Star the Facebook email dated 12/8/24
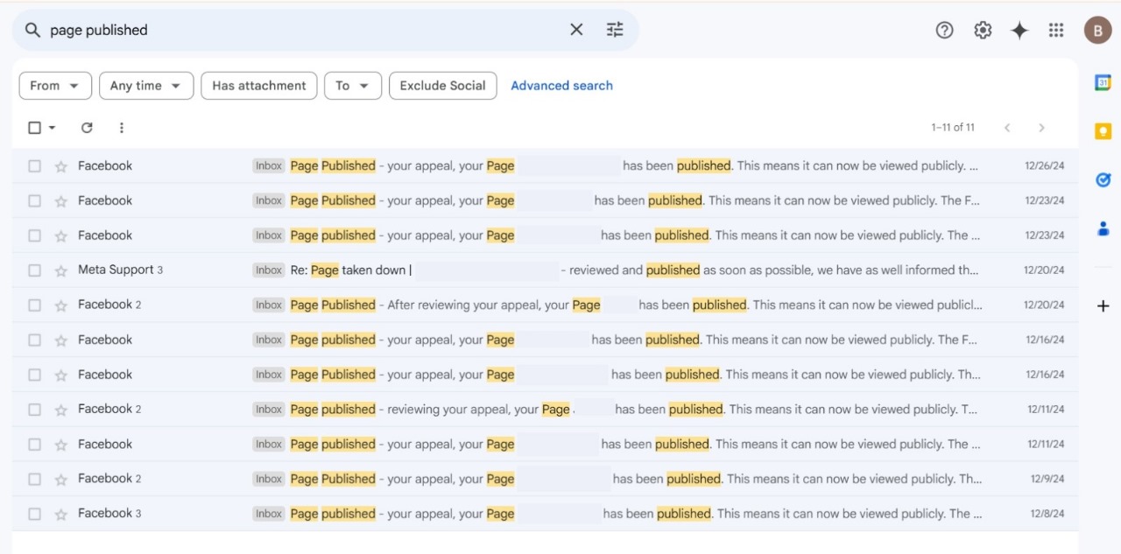Viewport: 1121px width, 554px height. pyautogui.click(x=60, y=514)
